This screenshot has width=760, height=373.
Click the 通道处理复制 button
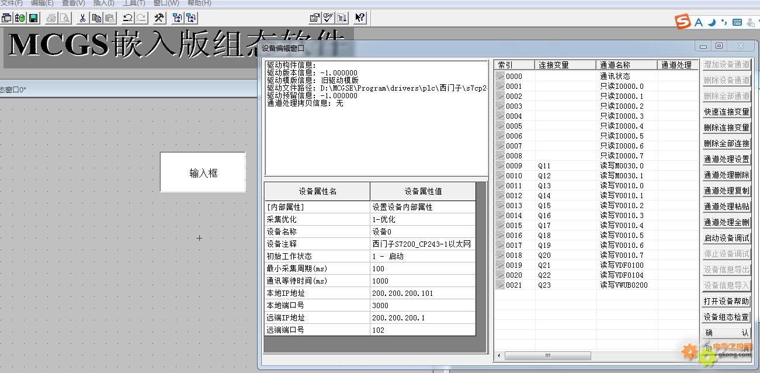point(727,191)
